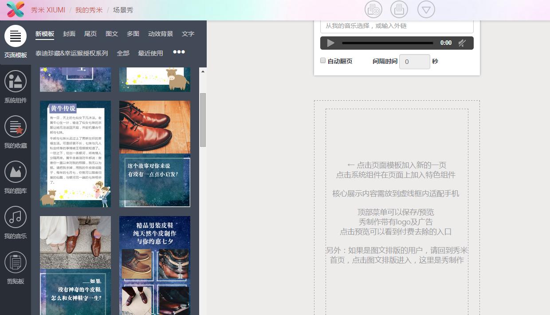
Task: Open the 从我的音乐选择 music selection field
Action: [397, 27]
